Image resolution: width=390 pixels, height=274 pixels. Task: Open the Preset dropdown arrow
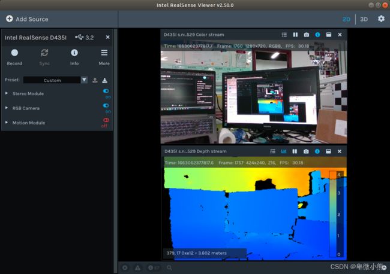84,80
